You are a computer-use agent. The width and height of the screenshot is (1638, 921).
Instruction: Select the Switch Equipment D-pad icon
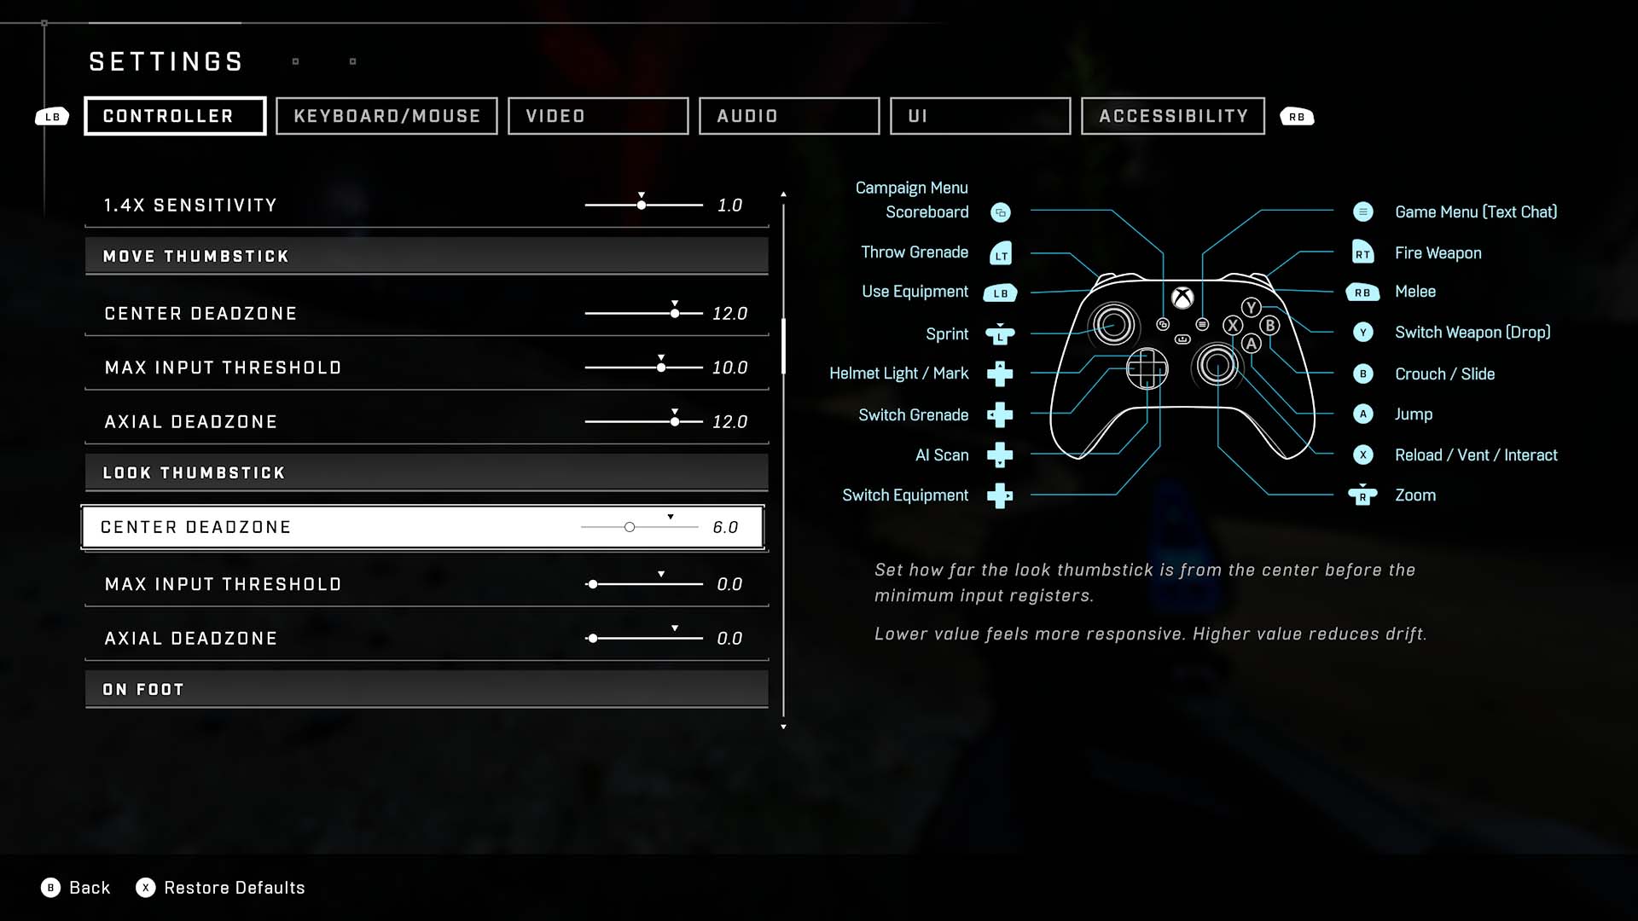(x=1000, y=495)
